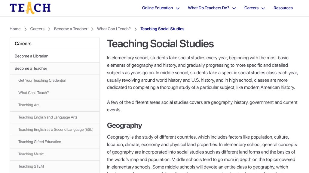The width and height of the screenshot is (309, 173).
Task: Open Teaching STEM in sidebar
Action: point(55,166)
